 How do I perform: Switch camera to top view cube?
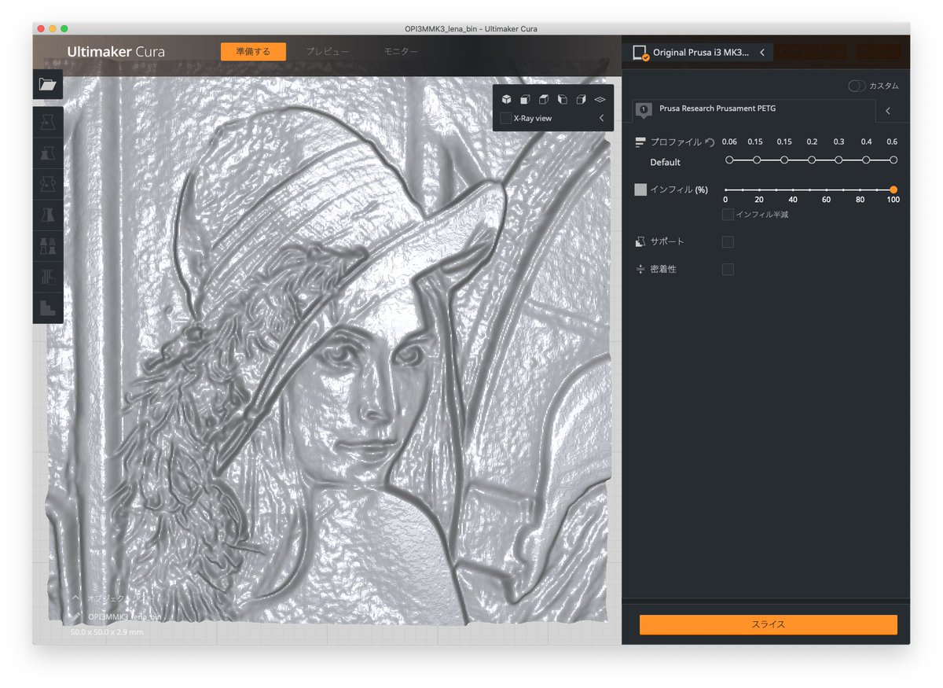pyautogui.click(x=544, y=99)
